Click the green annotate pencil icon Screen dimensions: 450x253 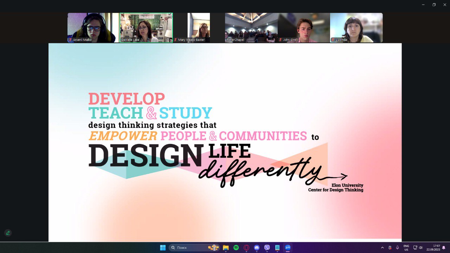[x=8, y=233]
